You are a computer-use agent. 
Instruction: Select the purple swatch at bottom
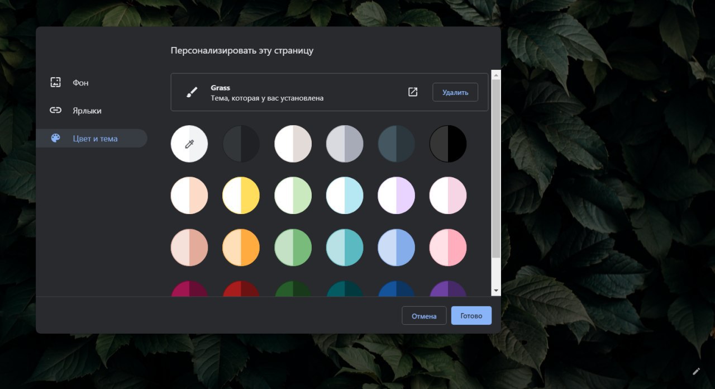(x=448, y=289)
